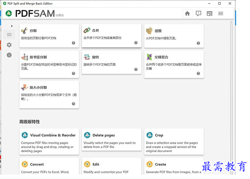Click text 'Visually select the pages you want'
Image resolution: width=250 pixels, height=179 pixels.
[x=109, y=143]
